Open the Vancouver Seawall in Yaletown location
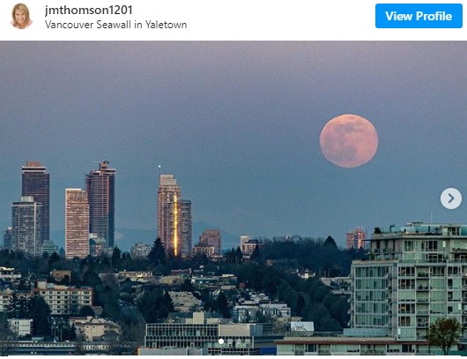The height and width of the screenshot is (359, 467). pyautogui.click(x=115, y=25)
